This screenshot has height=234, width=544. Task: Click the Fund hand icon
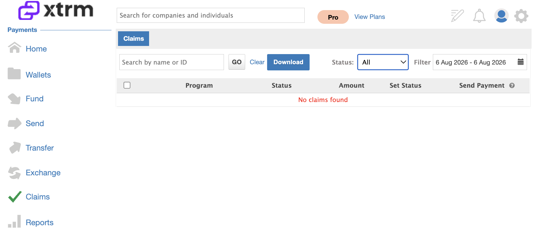[14, 99]
